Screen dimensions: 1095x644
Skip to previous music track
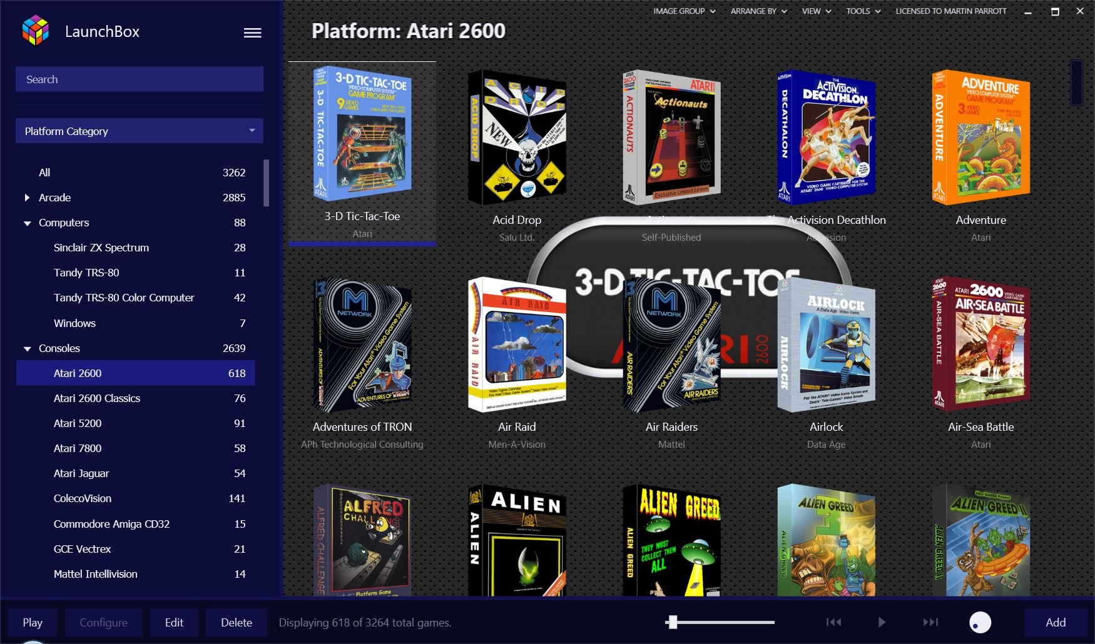point(833,622)
